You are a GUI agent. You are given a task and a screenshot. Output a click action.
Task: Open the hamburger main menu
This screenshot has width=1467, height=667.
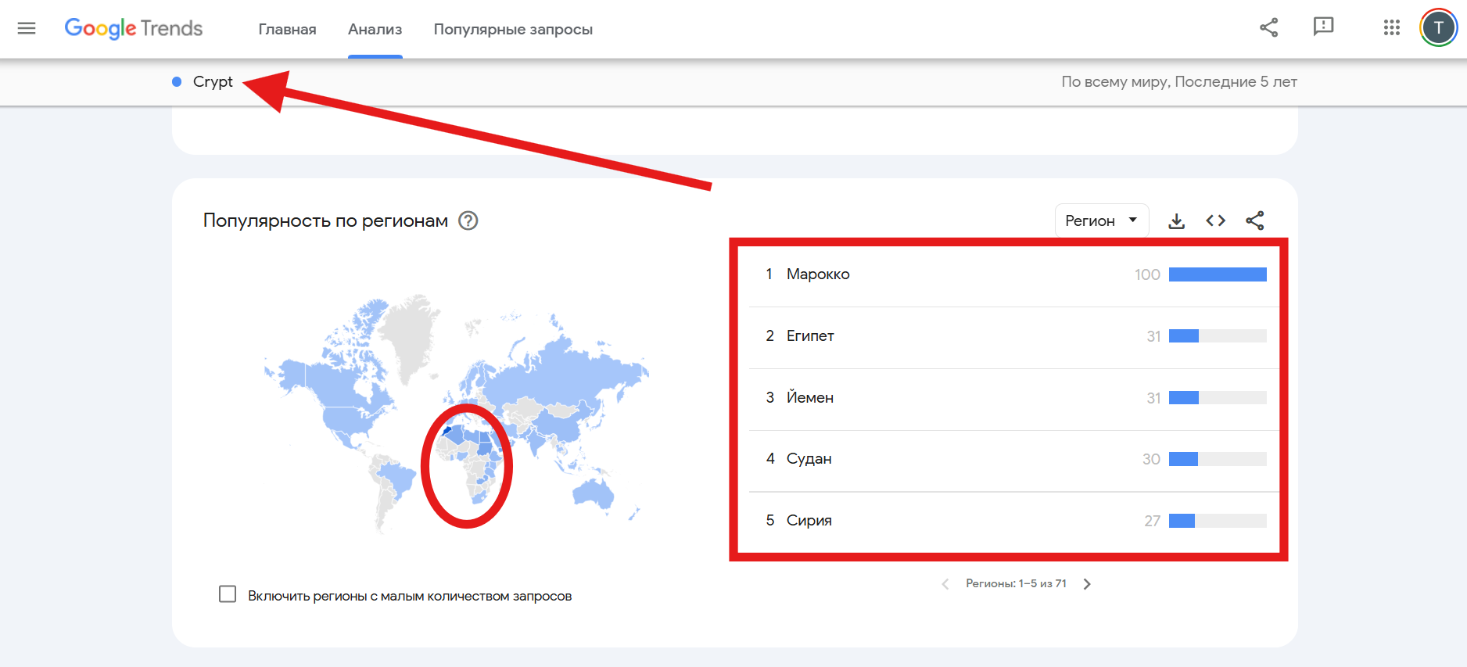[x=27, y=29]
